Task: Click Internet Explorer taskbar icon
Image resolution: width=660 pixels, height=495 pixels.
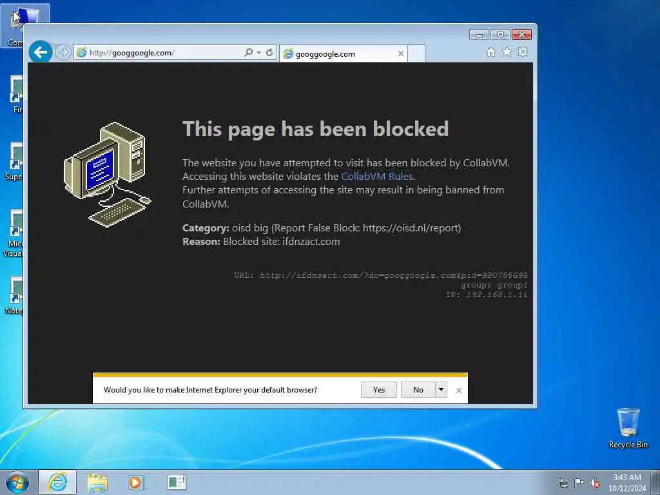Action: 57,482
